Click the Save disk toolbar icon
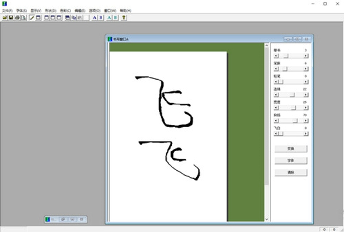 point(11,18)
